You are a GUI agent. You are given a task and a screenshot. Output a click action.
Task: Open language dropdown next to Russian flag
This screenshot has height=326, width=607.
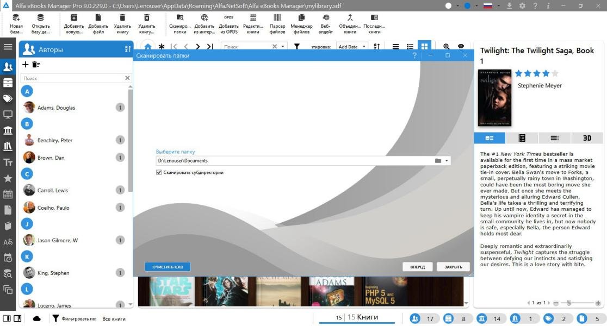pos(498,6)
